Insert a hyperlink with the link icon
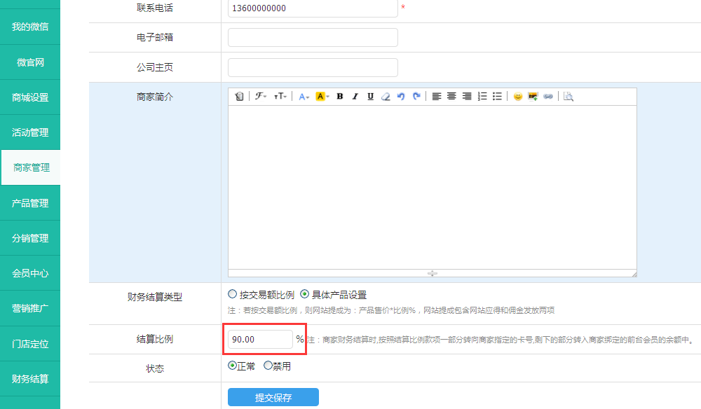Screen dimensions: 701x409 coord(548,97)
